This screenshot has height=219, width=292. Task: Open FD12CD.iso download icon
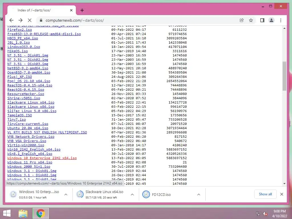coord(146,194)
